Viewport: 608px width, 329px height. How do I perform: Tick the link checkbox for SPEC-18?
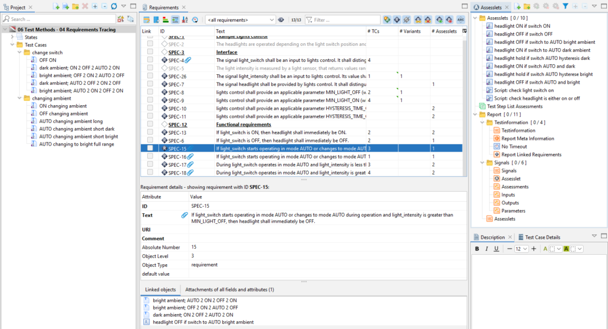coord(150,172)
